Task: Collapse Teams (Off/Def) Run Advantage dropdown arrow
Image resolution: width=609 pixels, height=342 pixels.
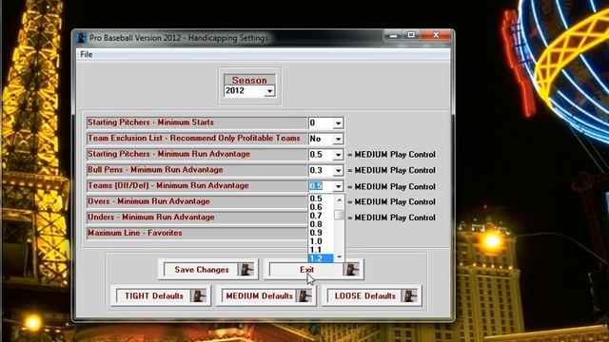Action: point(338,186)
